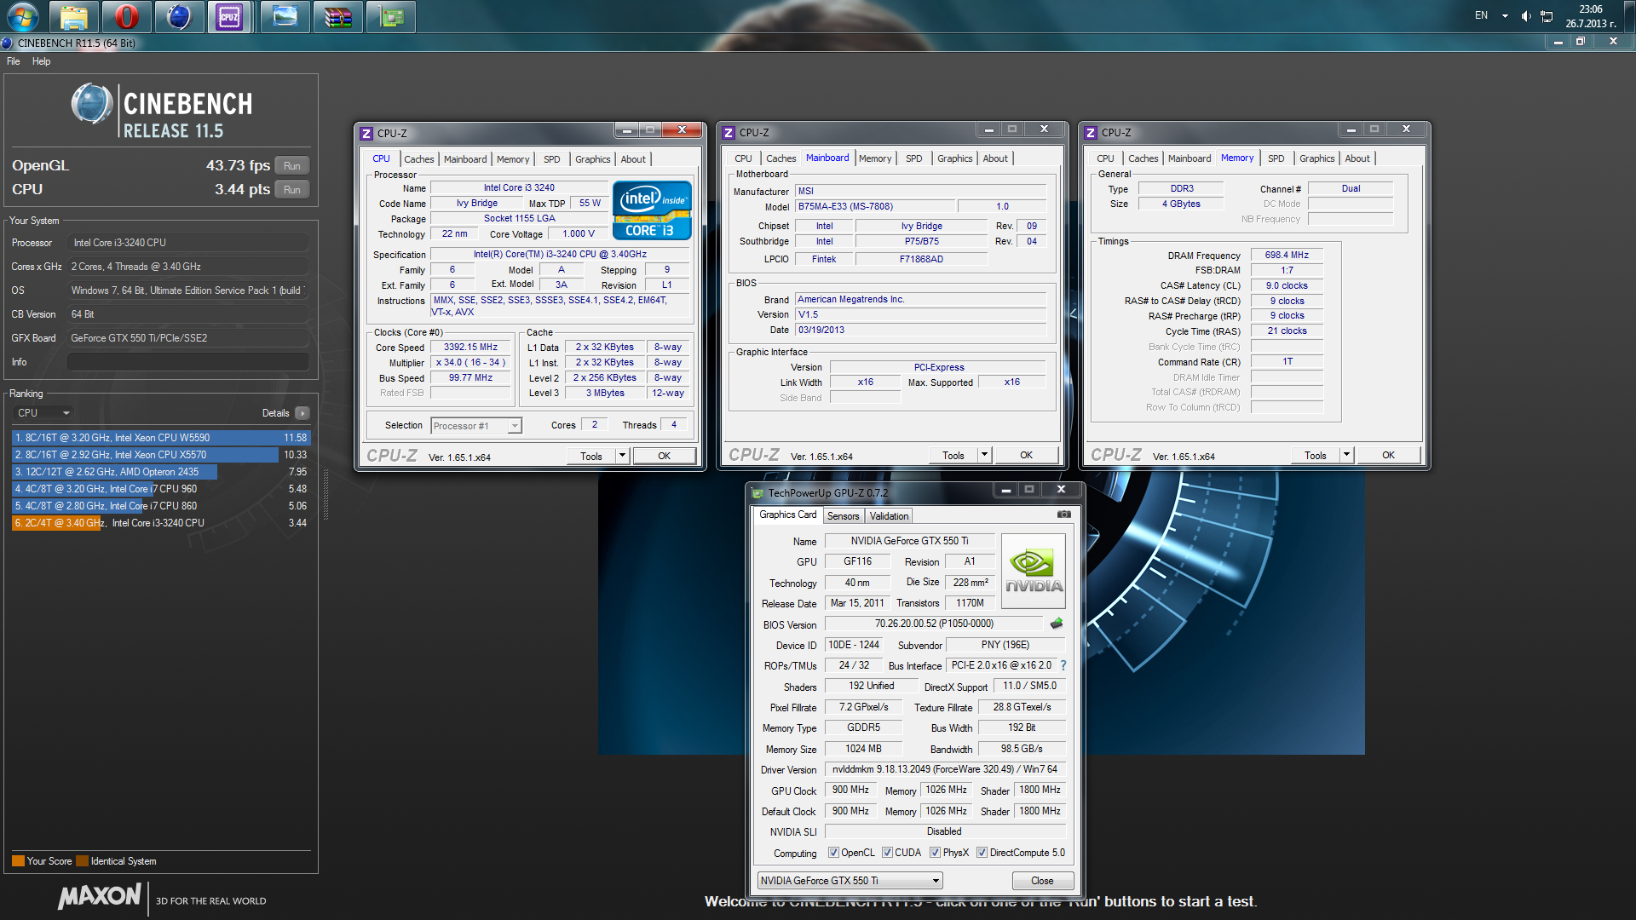Click the empty Info input field
1636x920 pixels.
pyautogui.click(x=187, y=362)
